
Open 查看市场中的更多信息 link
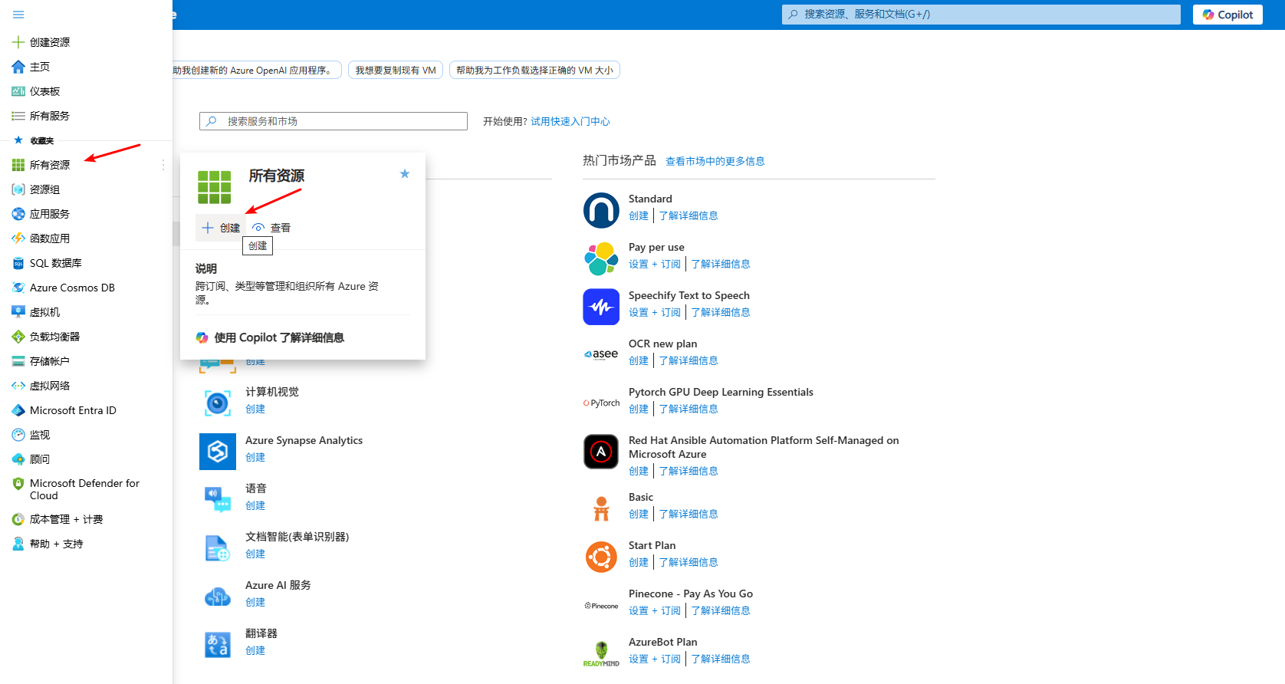tap(715, 161)
